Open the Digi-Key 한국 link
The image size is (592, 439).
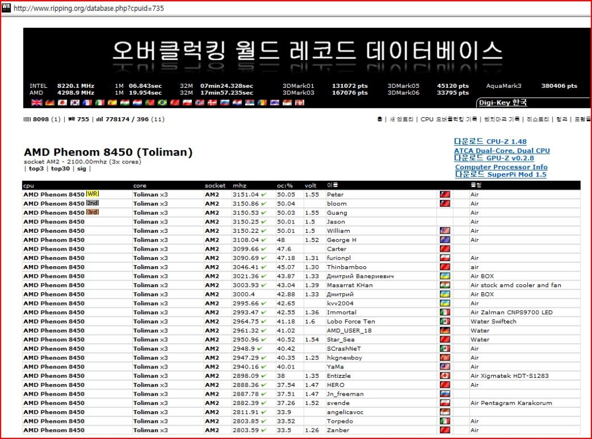click(502, 103)
